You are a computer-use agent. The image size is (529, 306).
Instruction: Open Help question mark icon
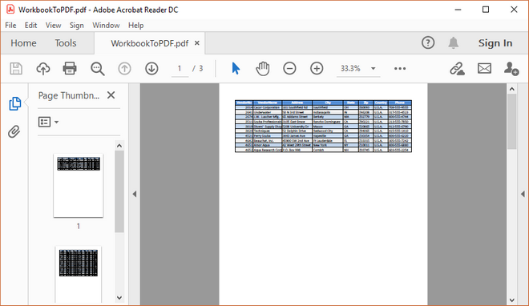click(428, 42)
